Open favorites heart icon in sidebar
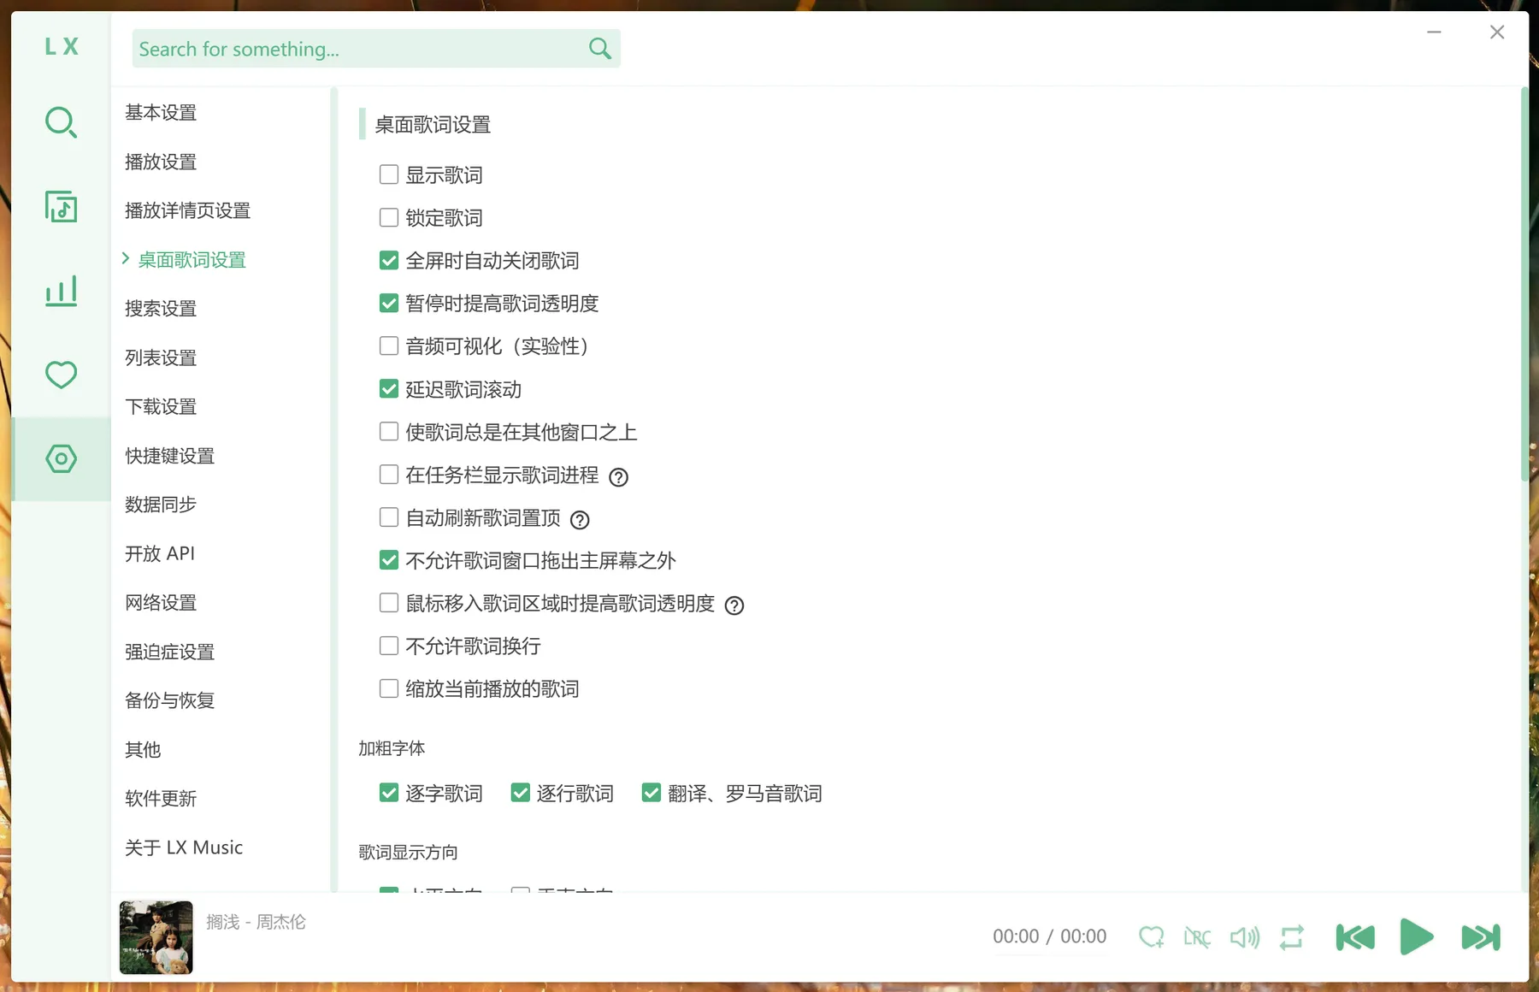1539x992 pixels. click(61, 375)
